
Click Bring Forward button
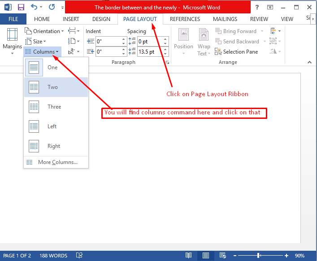coord(236,31)
